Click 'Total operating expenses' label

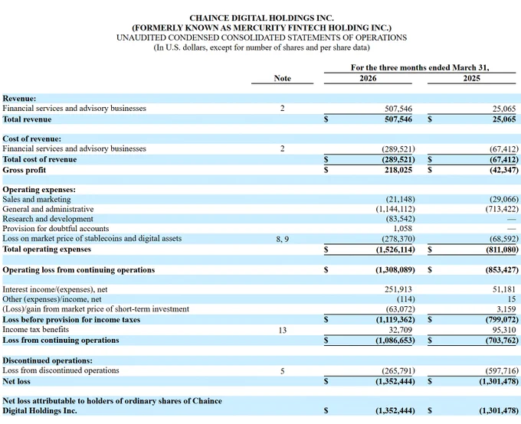[47, 250]
